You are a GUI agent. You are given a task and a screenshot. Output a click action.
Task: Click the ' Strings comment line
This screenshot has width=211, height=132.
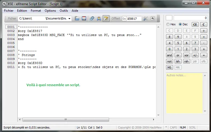26,55
